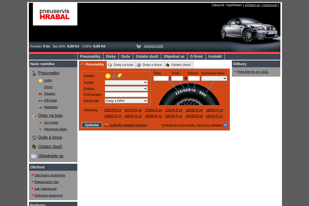Viewport: 309px width, 206px height.
Task: Click the Pneuservis Hrabal logo
Action: coord(55,14)
